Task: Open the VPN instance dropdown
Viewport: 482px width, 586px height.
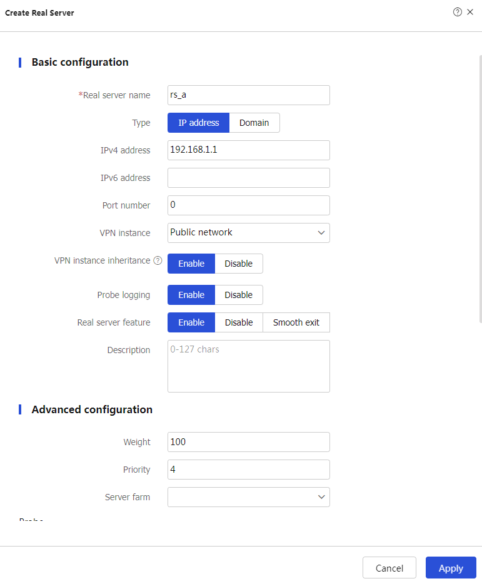Action: [249, 233]
